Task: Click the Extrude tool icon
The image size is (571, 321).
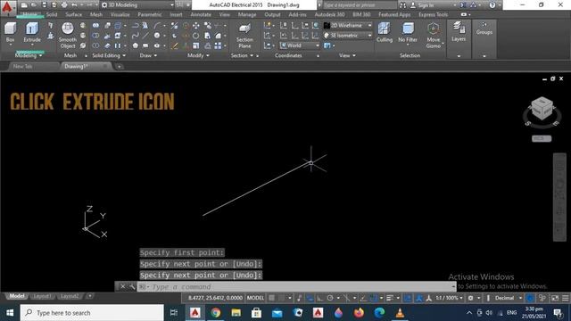Action: [32, 29]
